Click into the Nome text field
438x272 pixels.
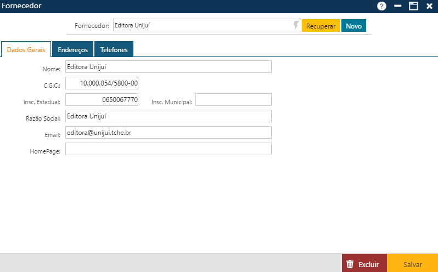[168, 67]
